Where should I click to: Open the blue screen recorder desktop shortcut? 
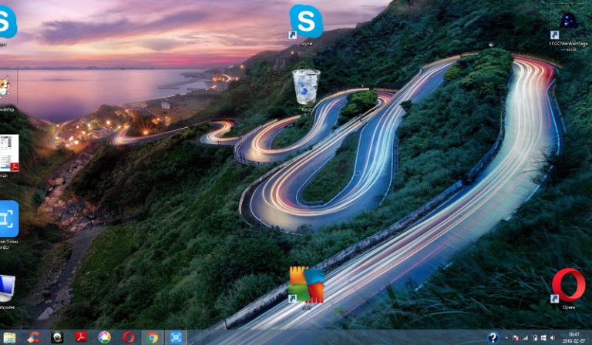pos(8,219)
